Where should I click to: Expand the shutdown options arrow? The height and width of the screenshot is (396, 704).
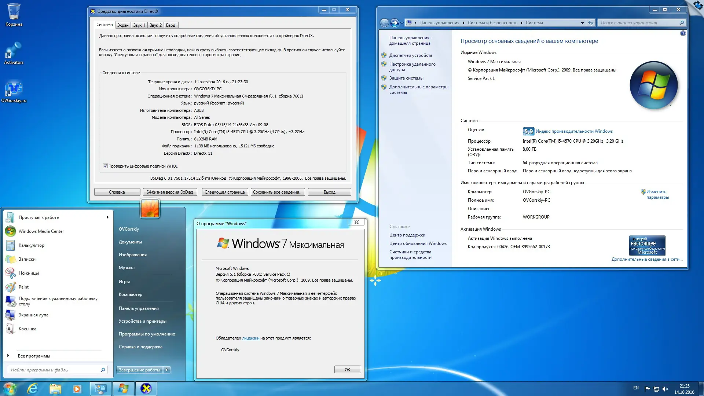click(167, 370)
